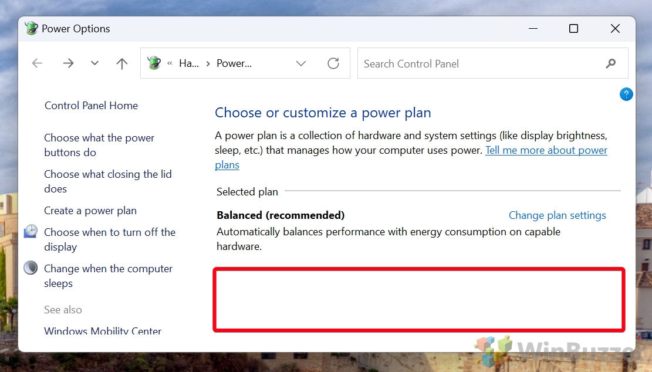
Task: Open Windows Mobility Center
Action: tap(103, 330)
